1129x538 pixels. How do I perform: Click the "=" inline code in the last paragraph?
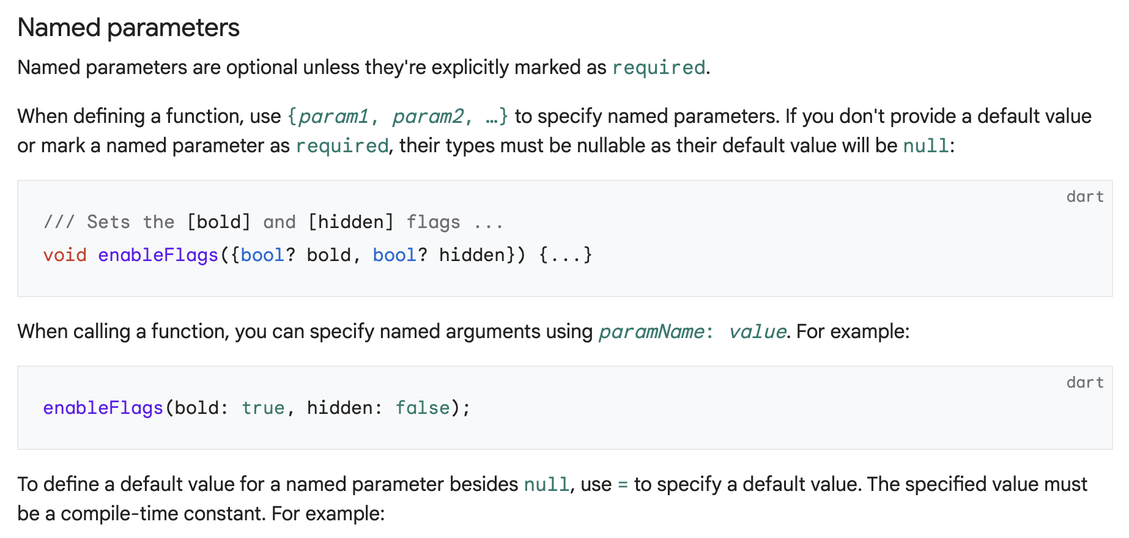tap(623, 485)
